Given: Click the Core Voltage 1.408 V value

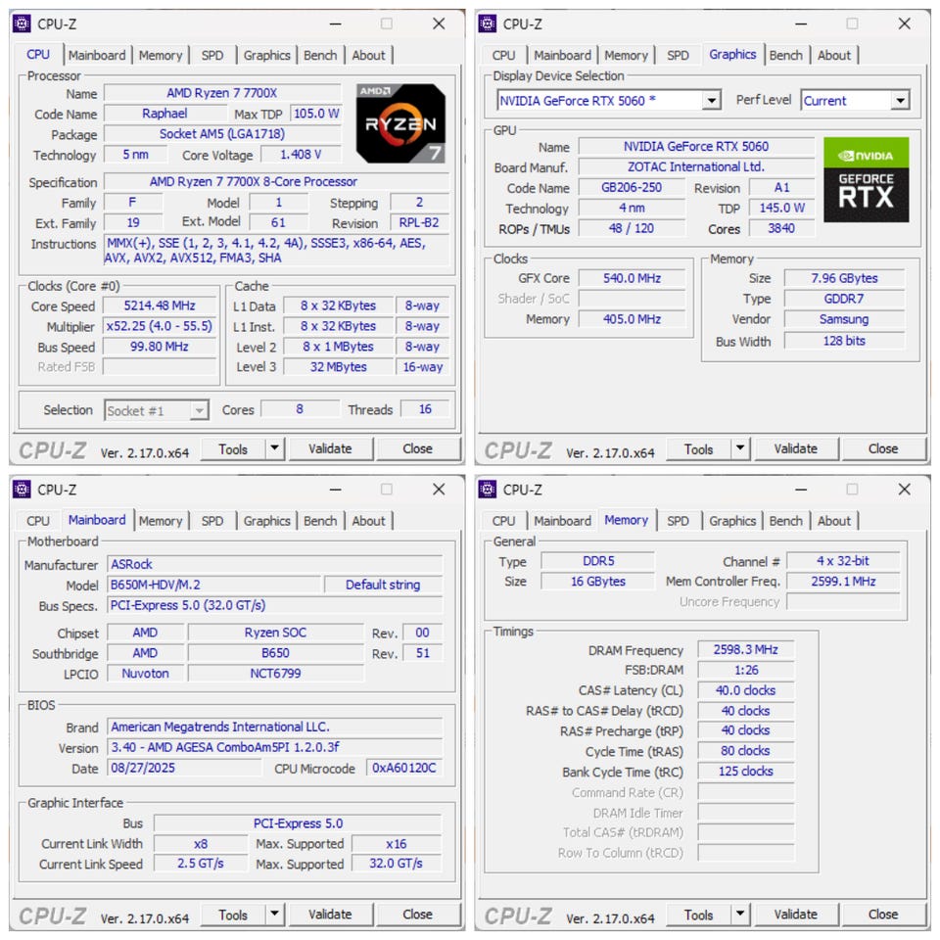Looking at the screenshot, I should coord(301,155).
